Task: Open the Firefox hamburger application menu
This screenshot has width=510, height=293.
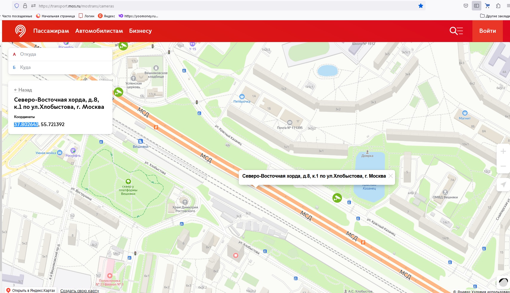Action: pyautogui.click(x=508, y=6)
